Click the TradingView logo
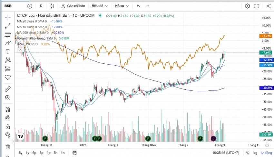The height and width of the screenshot is (157, 274). tap(21, 137)
